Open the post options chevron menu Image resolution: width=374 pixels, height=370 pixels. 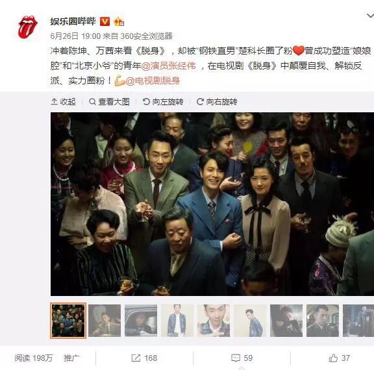pyautogui.click(x=370, y=16)
